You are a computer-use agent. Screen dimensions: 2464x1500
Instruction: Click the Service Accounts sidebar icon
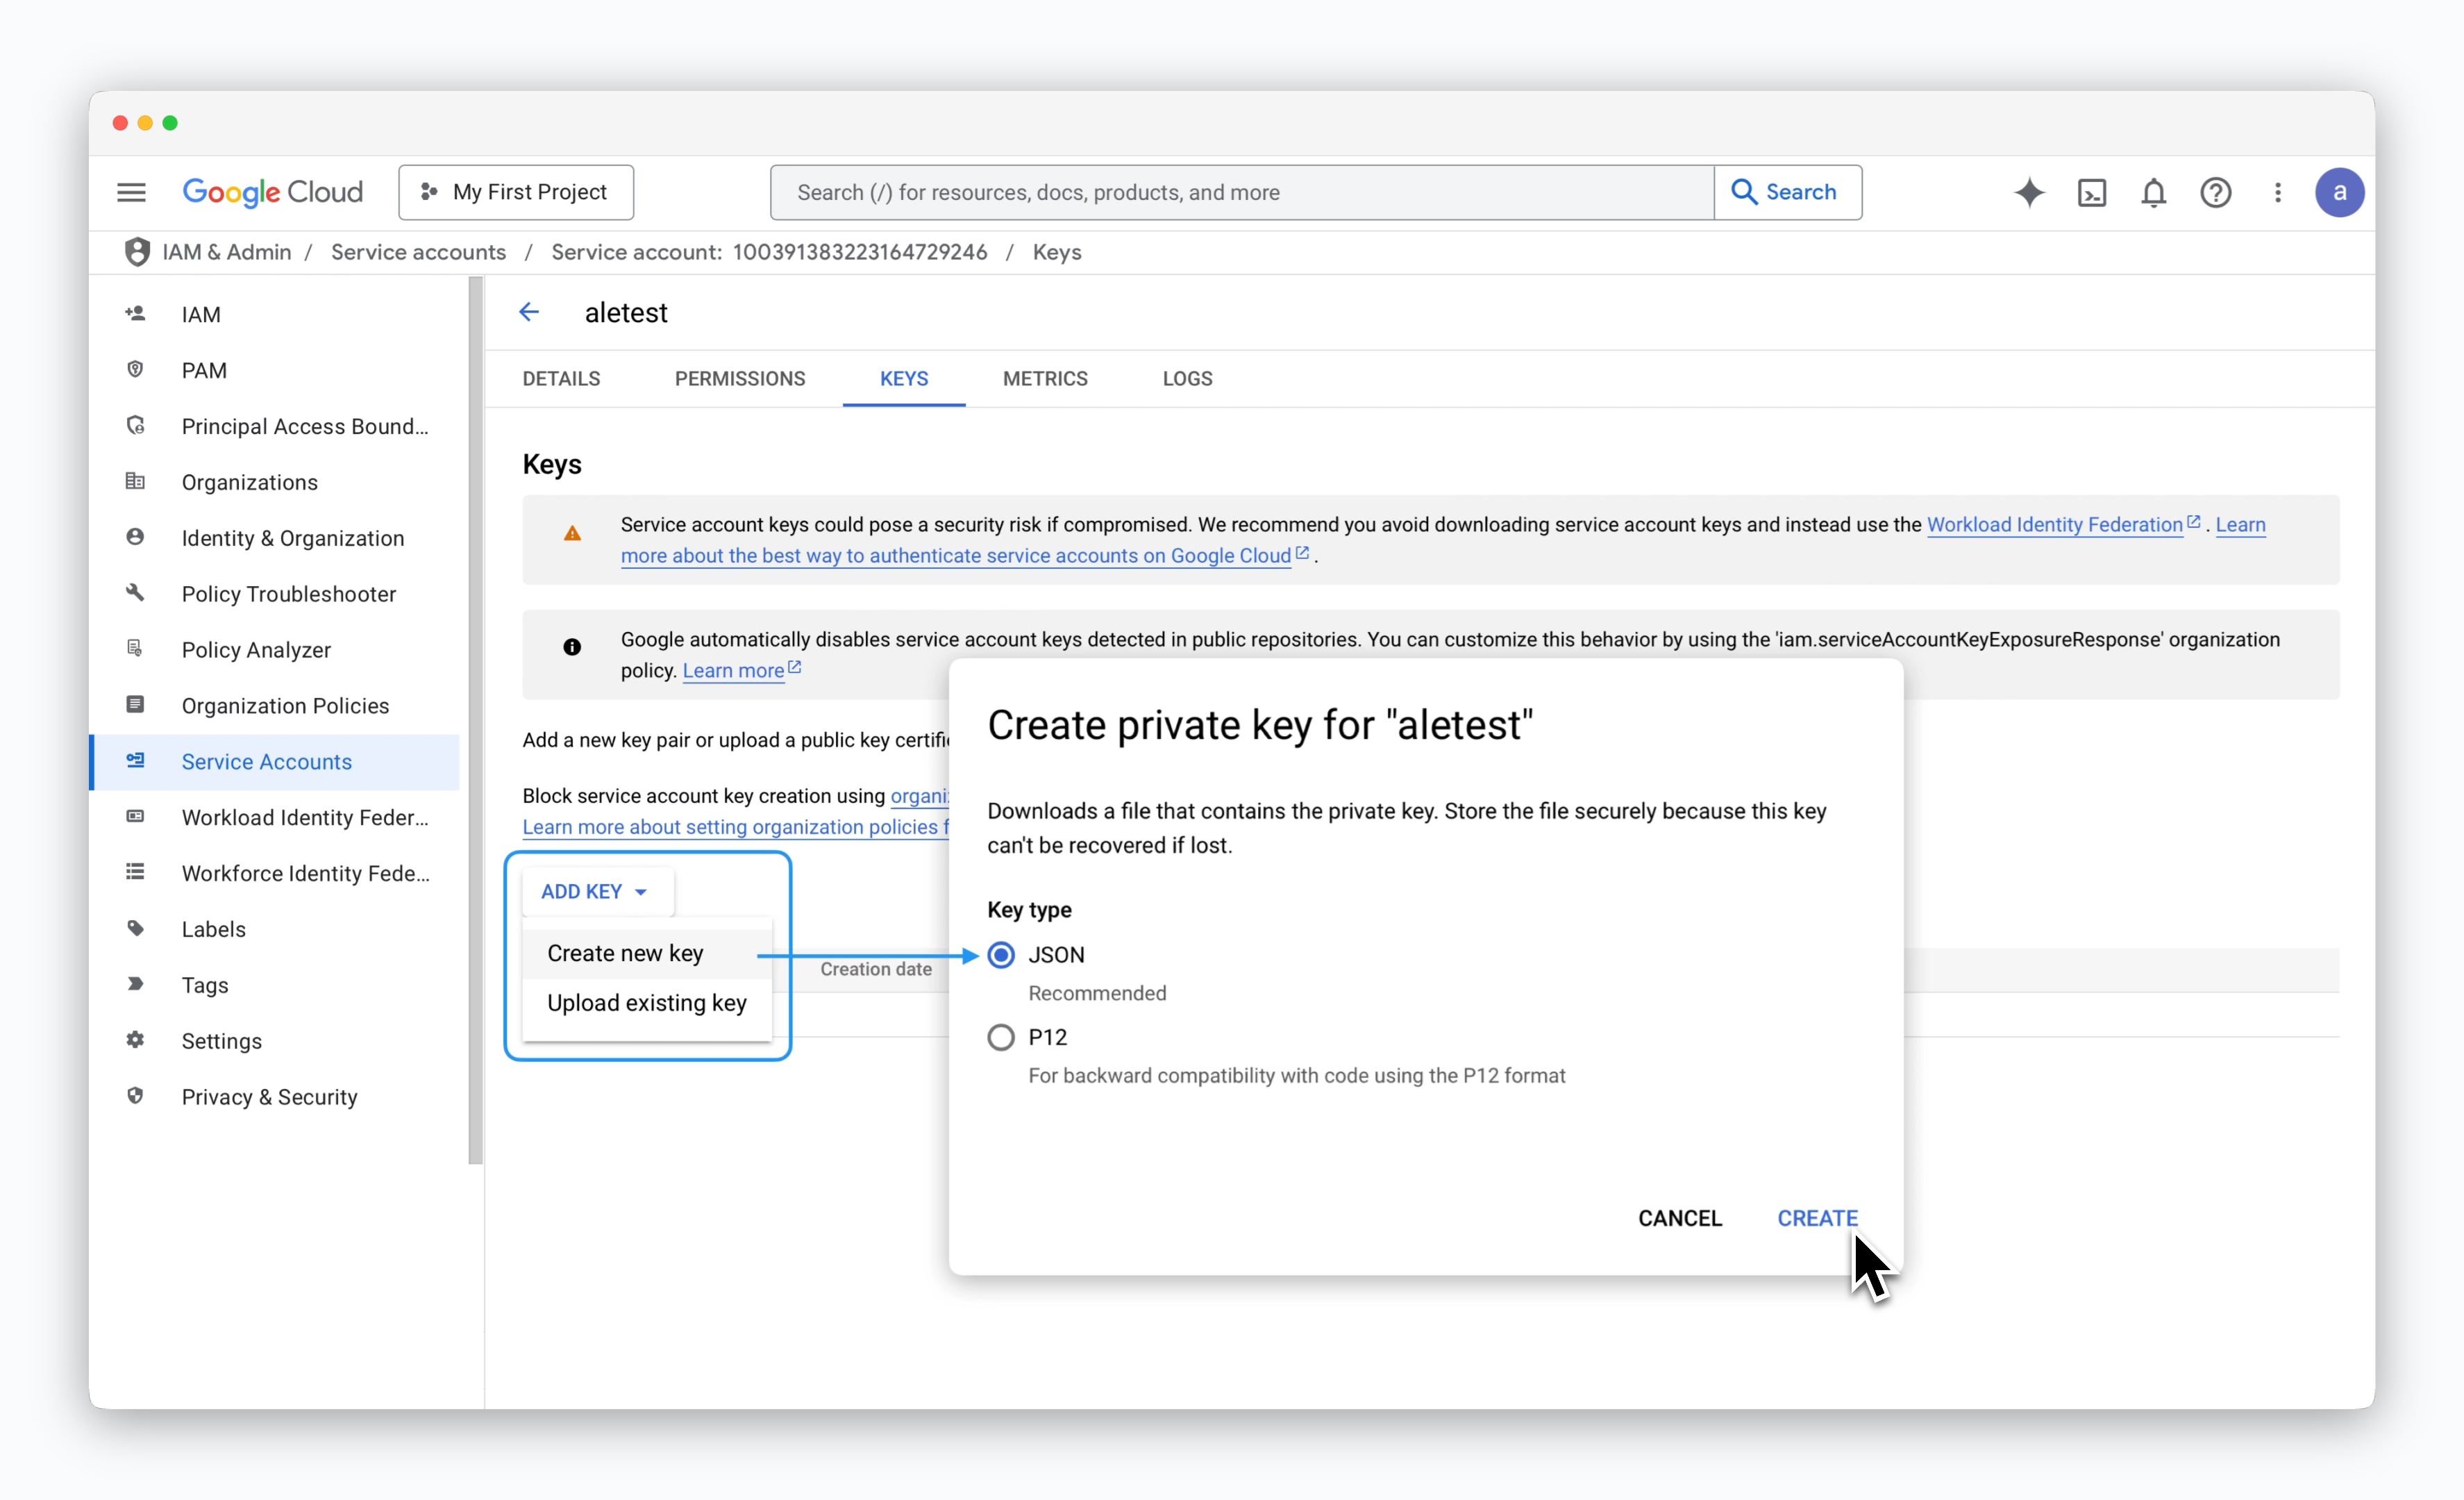pos(135,761)
